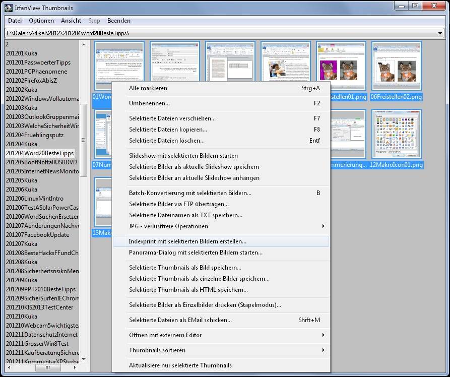Choose Selektierte Bilder via FTP übertragen
This screenshot has height=377, width=450.
[x=221, y=204]
